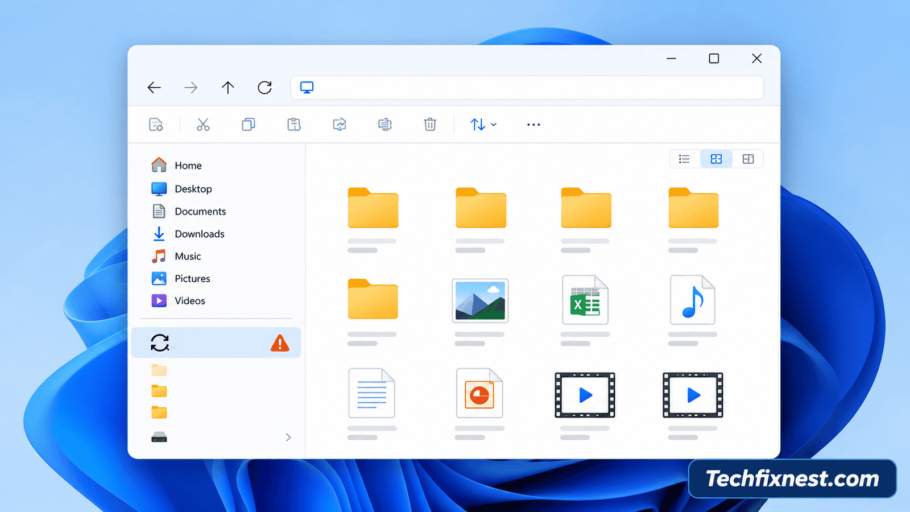Select the Excel spreadsheet file
The height and width of the screenshot is (512, 910).
pos(585,300)
